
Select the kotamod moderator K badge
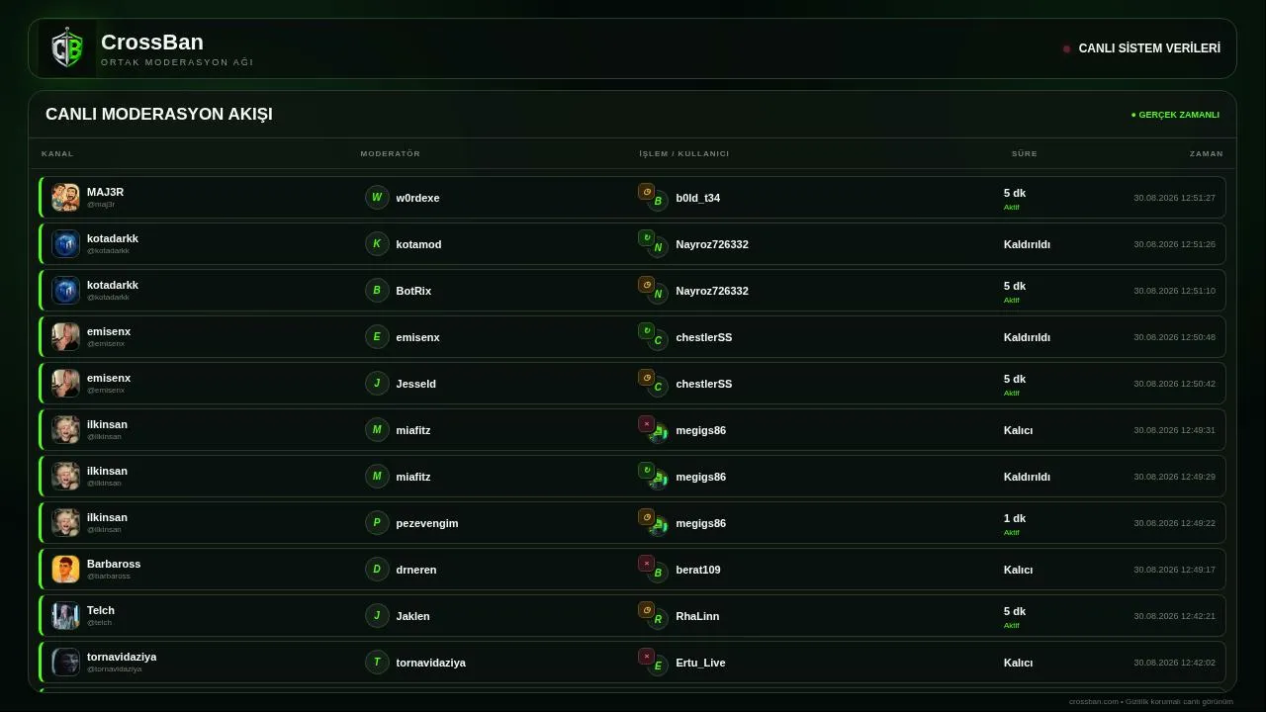tap(377, 244)
